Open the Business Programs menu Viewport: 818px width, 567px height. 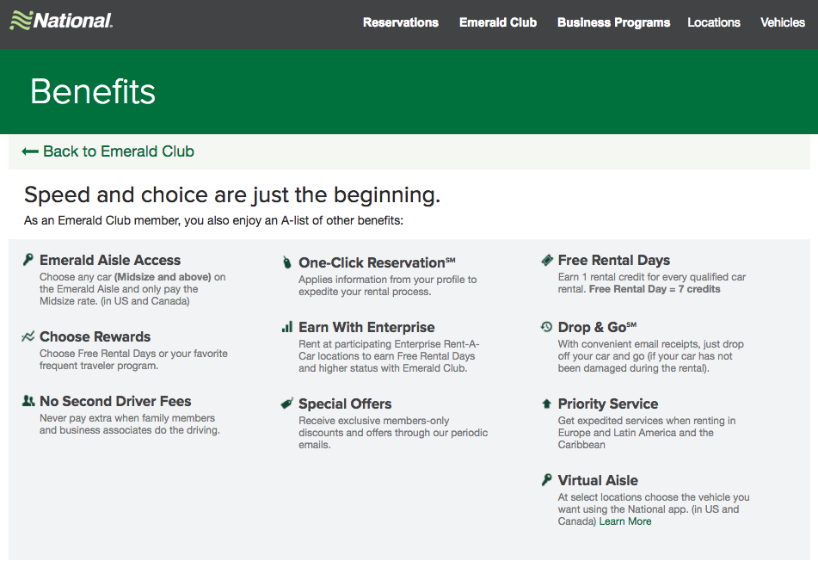pos(613,22)
